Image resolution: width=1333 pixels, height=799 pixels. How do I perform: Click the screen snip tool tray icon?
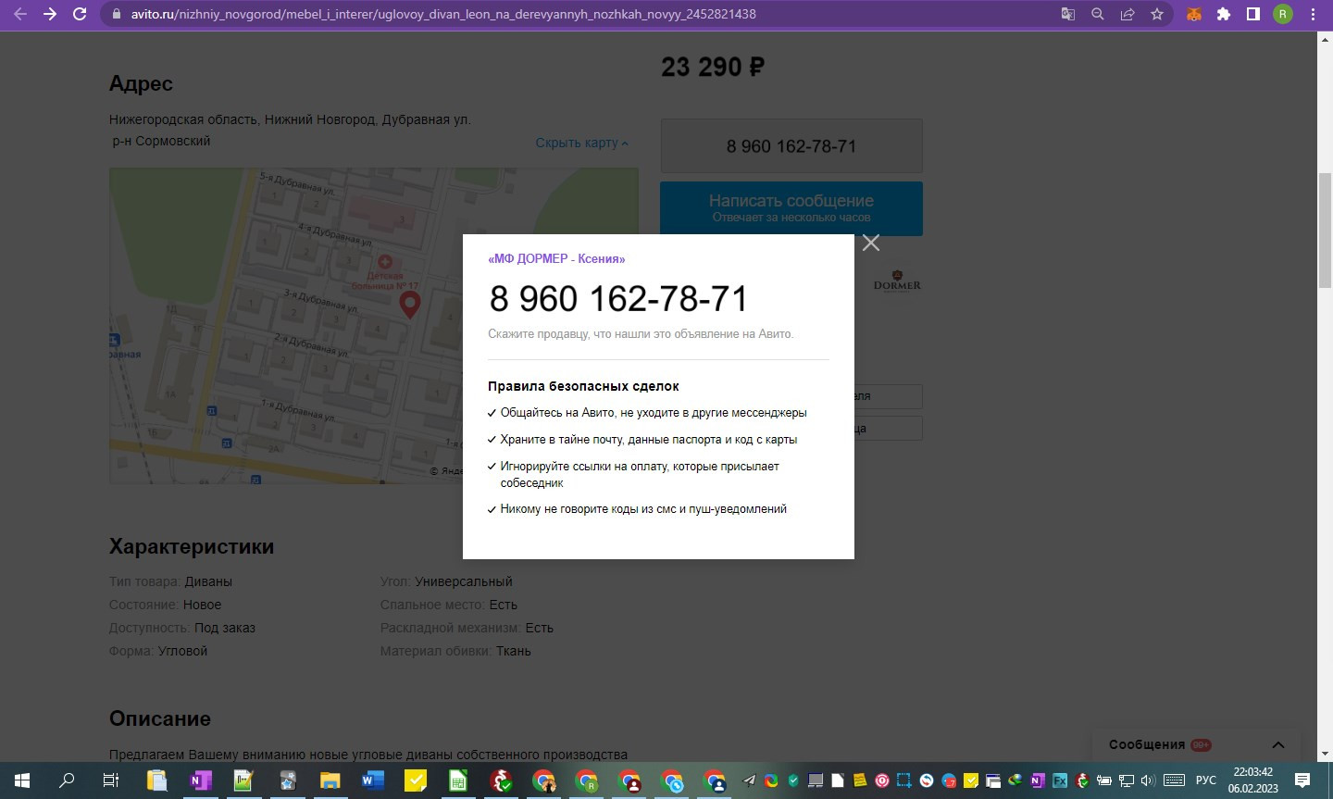[x=904, y=780]
